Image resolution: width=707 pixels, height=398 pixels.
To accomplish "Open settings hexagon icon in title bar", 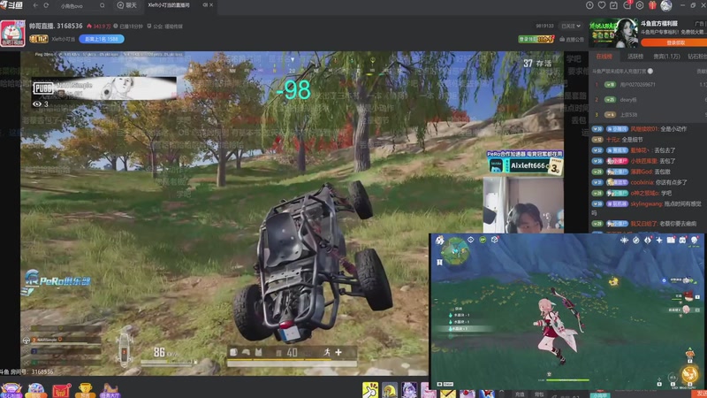I will pyautogui.click(x=640, y=5).
